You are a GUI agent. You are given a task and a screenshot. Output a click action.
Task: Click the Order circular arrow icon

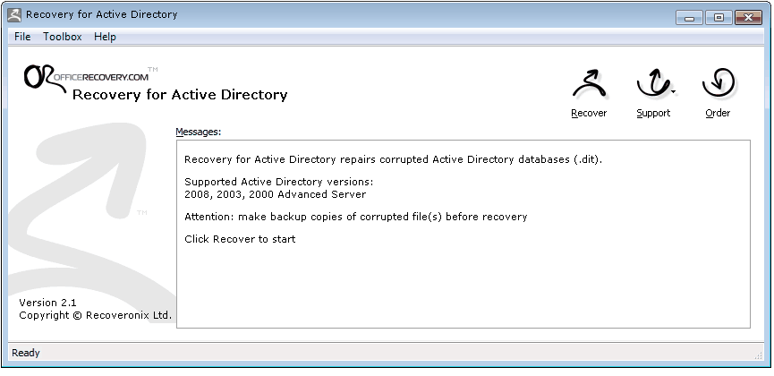pos(718,86)
